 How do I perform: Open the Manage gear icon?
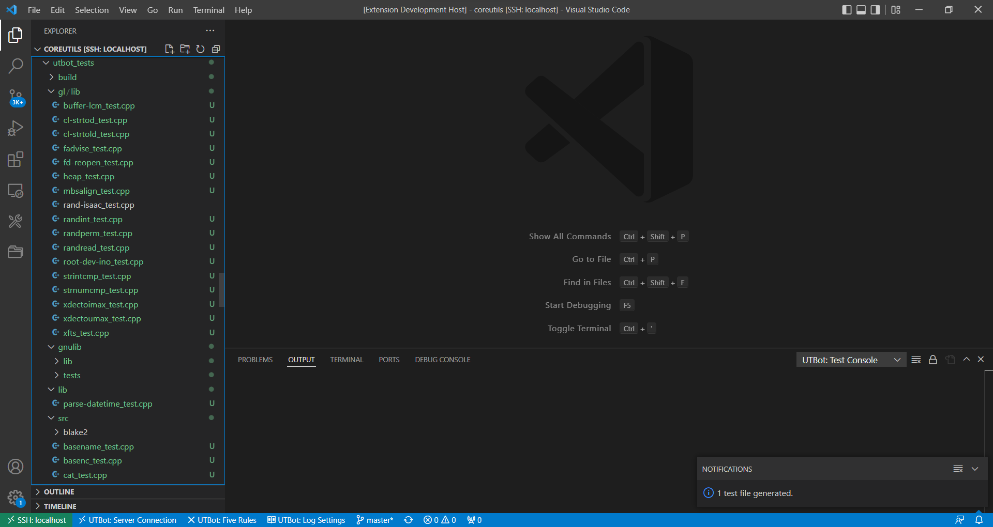[x=16, y=498]
